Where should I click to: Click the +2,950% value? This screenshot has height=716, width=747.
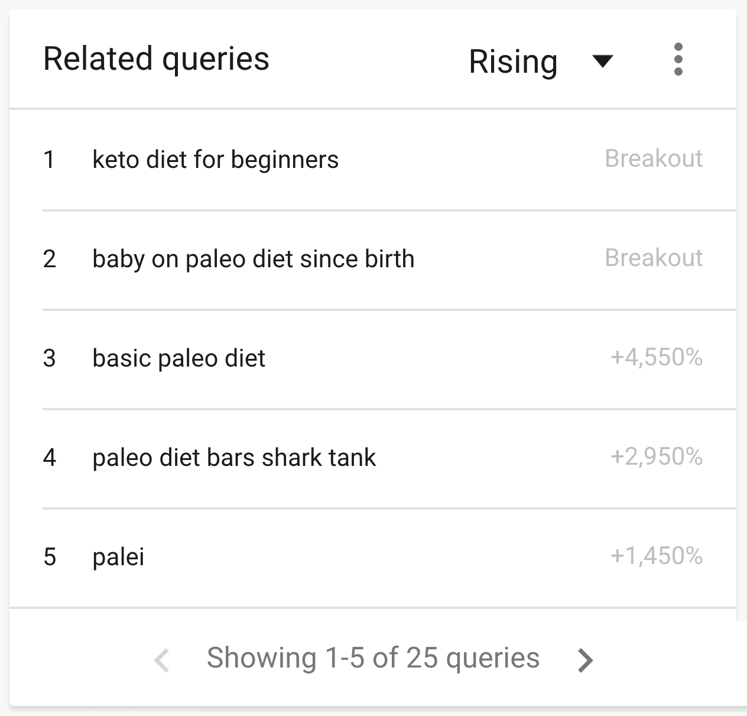[x=657, y=456]
